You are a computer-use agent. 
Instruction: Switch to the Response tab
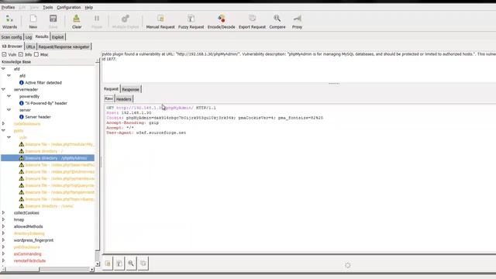pos(130,90)
